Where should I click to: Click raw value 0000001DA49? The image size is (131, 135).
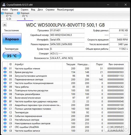click(115, 109)
